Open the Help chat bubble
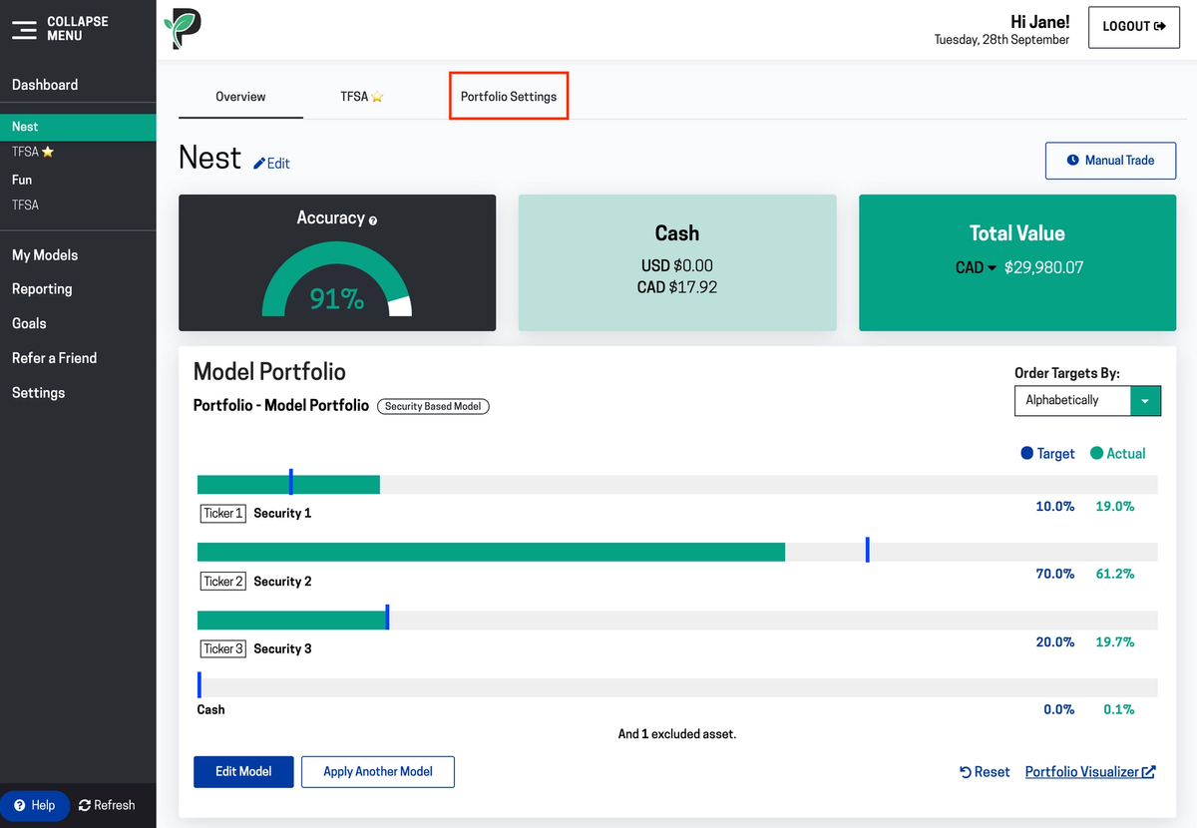1197x828 pixels. click(35, 805)
